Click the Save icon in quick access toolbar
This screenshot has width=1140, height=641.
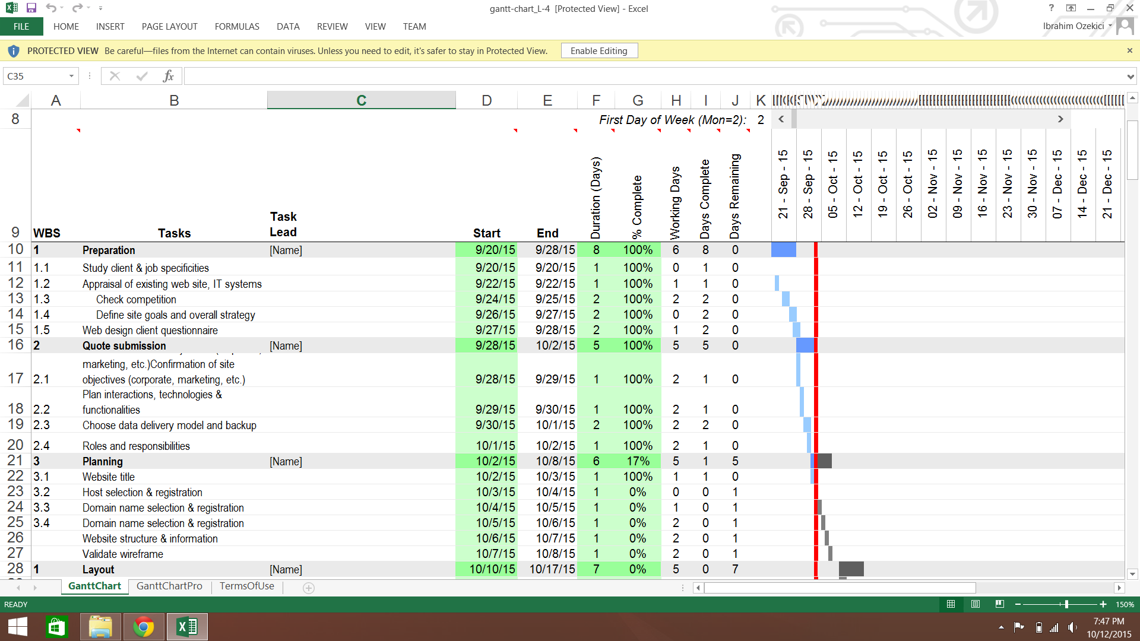pos(31,8)
